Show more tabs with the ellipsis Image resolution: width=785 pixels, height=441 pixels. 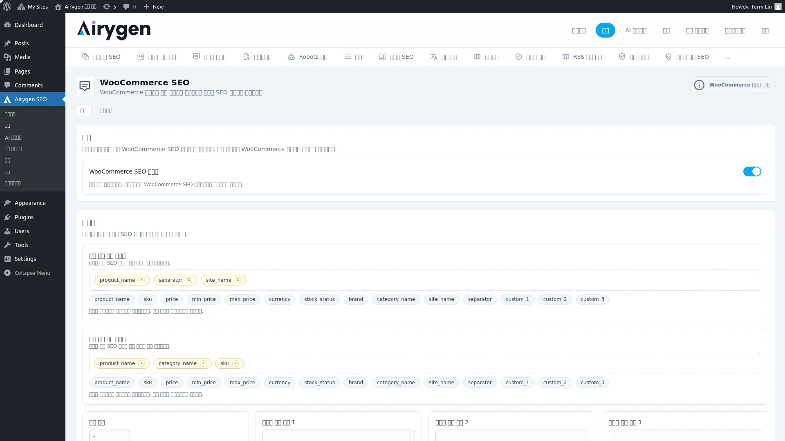(x=728, y=57)
